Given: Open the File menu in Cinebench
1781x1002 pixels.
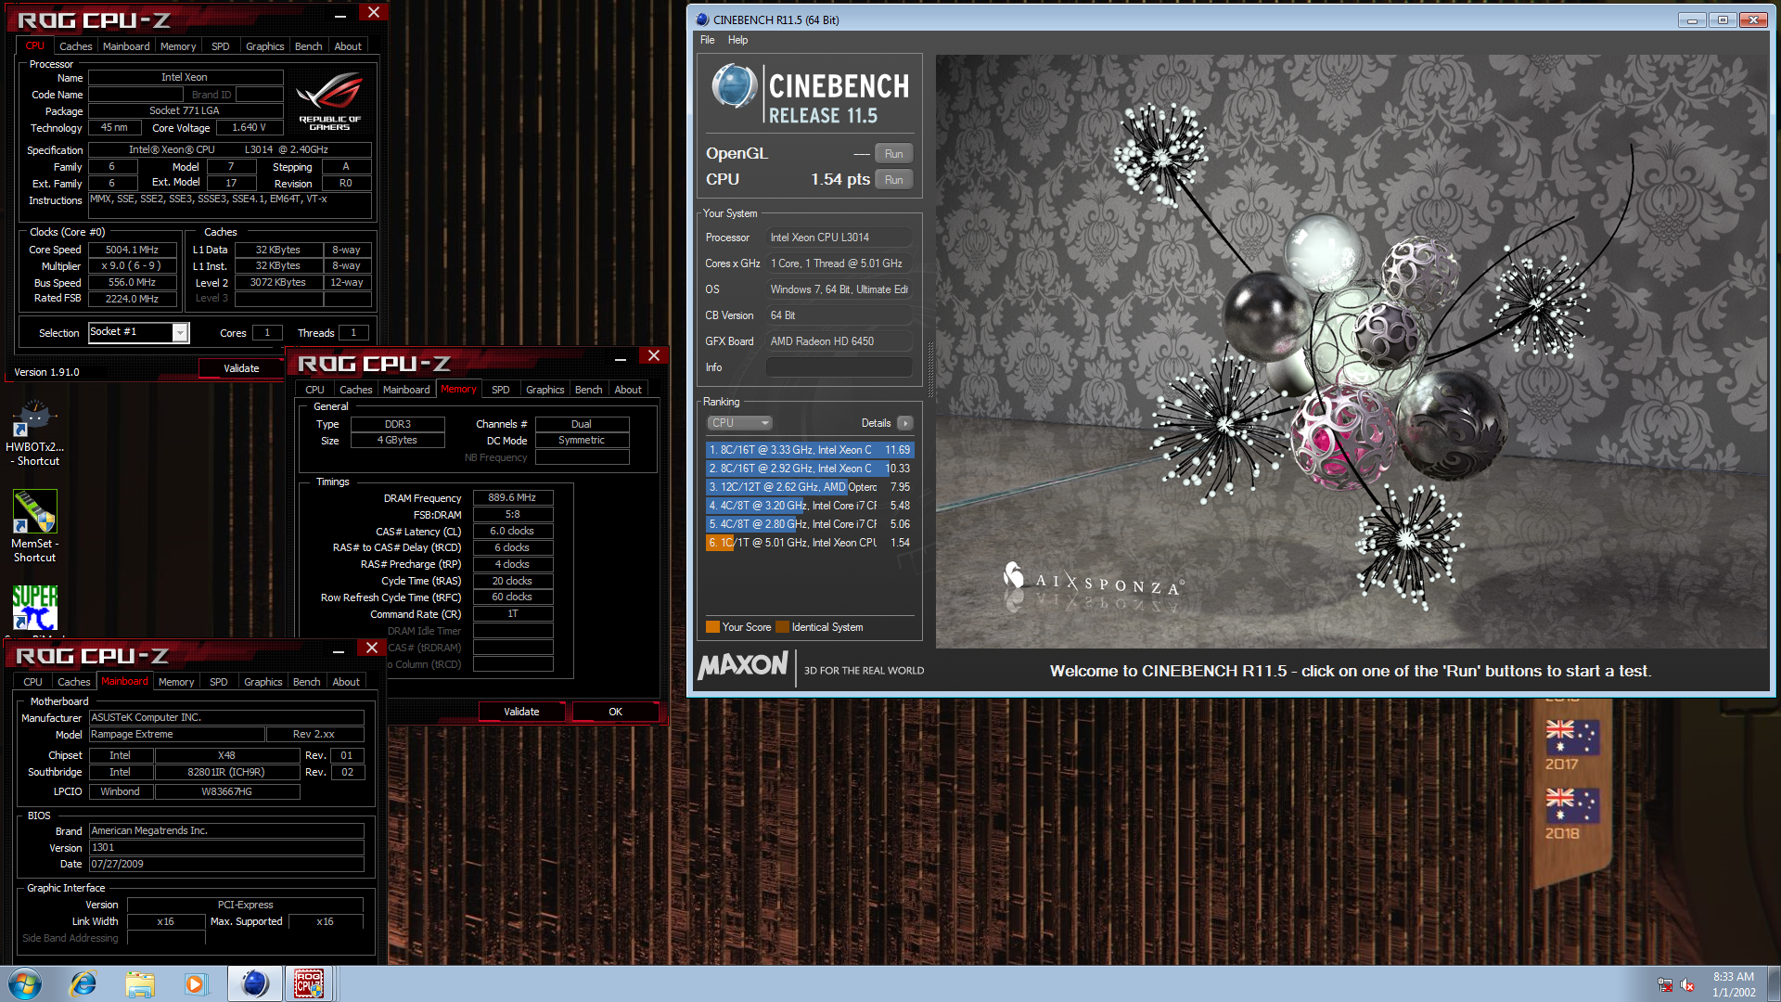Looking at the screenshot, I should click(707, 40).
